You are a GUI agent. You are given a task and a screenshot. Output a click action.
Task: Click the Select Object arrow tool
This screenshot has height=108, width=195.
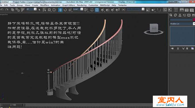pyautogui.click(x=39, y=10)
